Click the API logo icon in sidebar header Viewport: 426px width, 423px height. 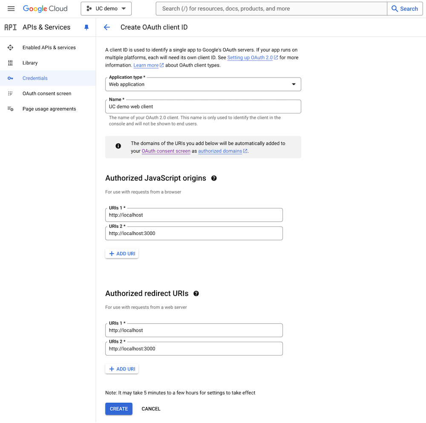[10, 27]
